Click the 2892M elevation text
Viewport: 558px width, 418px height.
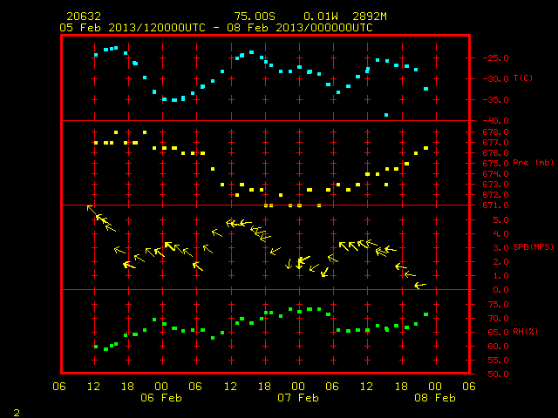(370, 17)
